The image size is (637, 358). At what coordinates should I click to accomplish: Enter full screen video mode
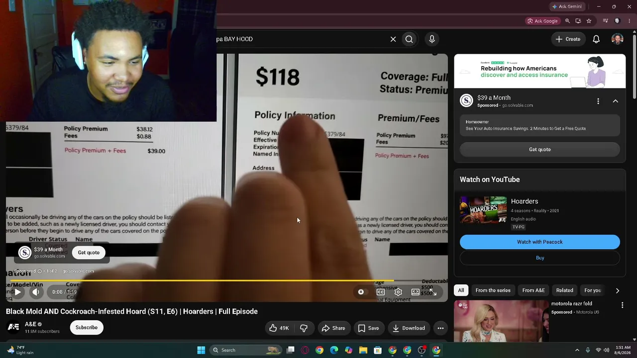coord(433,292)
